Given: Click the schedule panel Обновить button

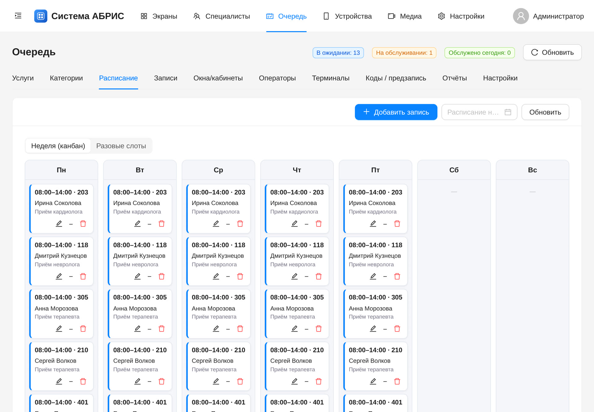Looking at the screenshot, I should [x=545, y=112].
